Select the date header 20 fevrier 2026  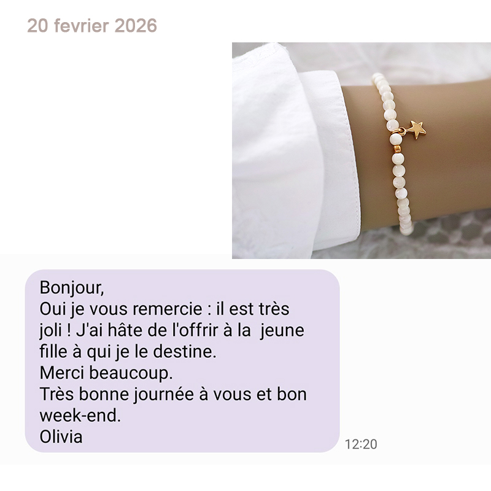[x=91, y=25]
